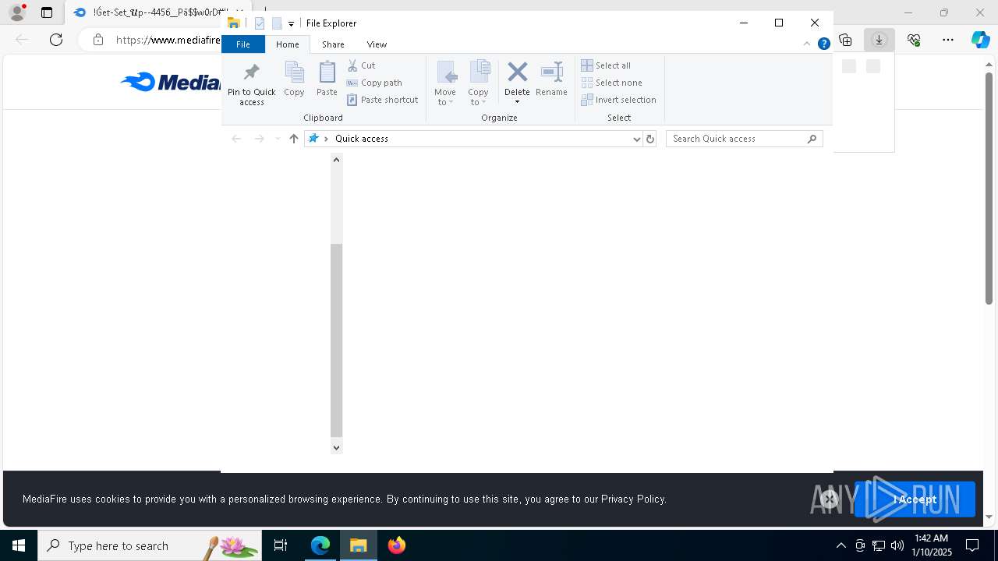Show hidden system tray icons
Viewport: 998px width, 561px height.
(841, 545)
